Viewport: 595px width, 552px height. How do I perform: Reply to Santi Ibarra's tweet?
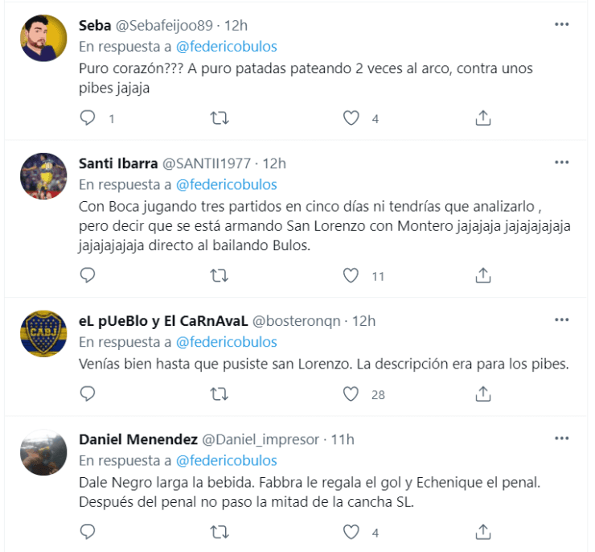point(88,276)
